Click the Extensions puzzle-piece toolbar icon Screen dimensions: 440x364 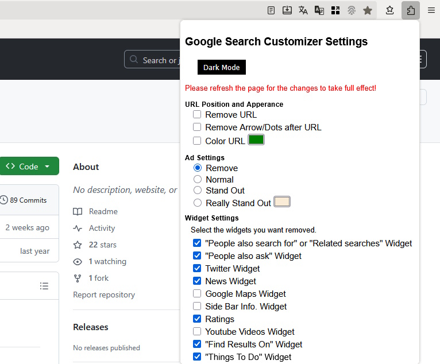(x=411, y=10)
